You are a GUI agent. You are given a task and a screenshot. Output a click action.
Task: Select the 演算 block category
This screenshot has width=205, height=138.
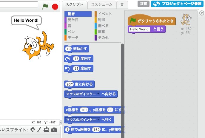100,32
